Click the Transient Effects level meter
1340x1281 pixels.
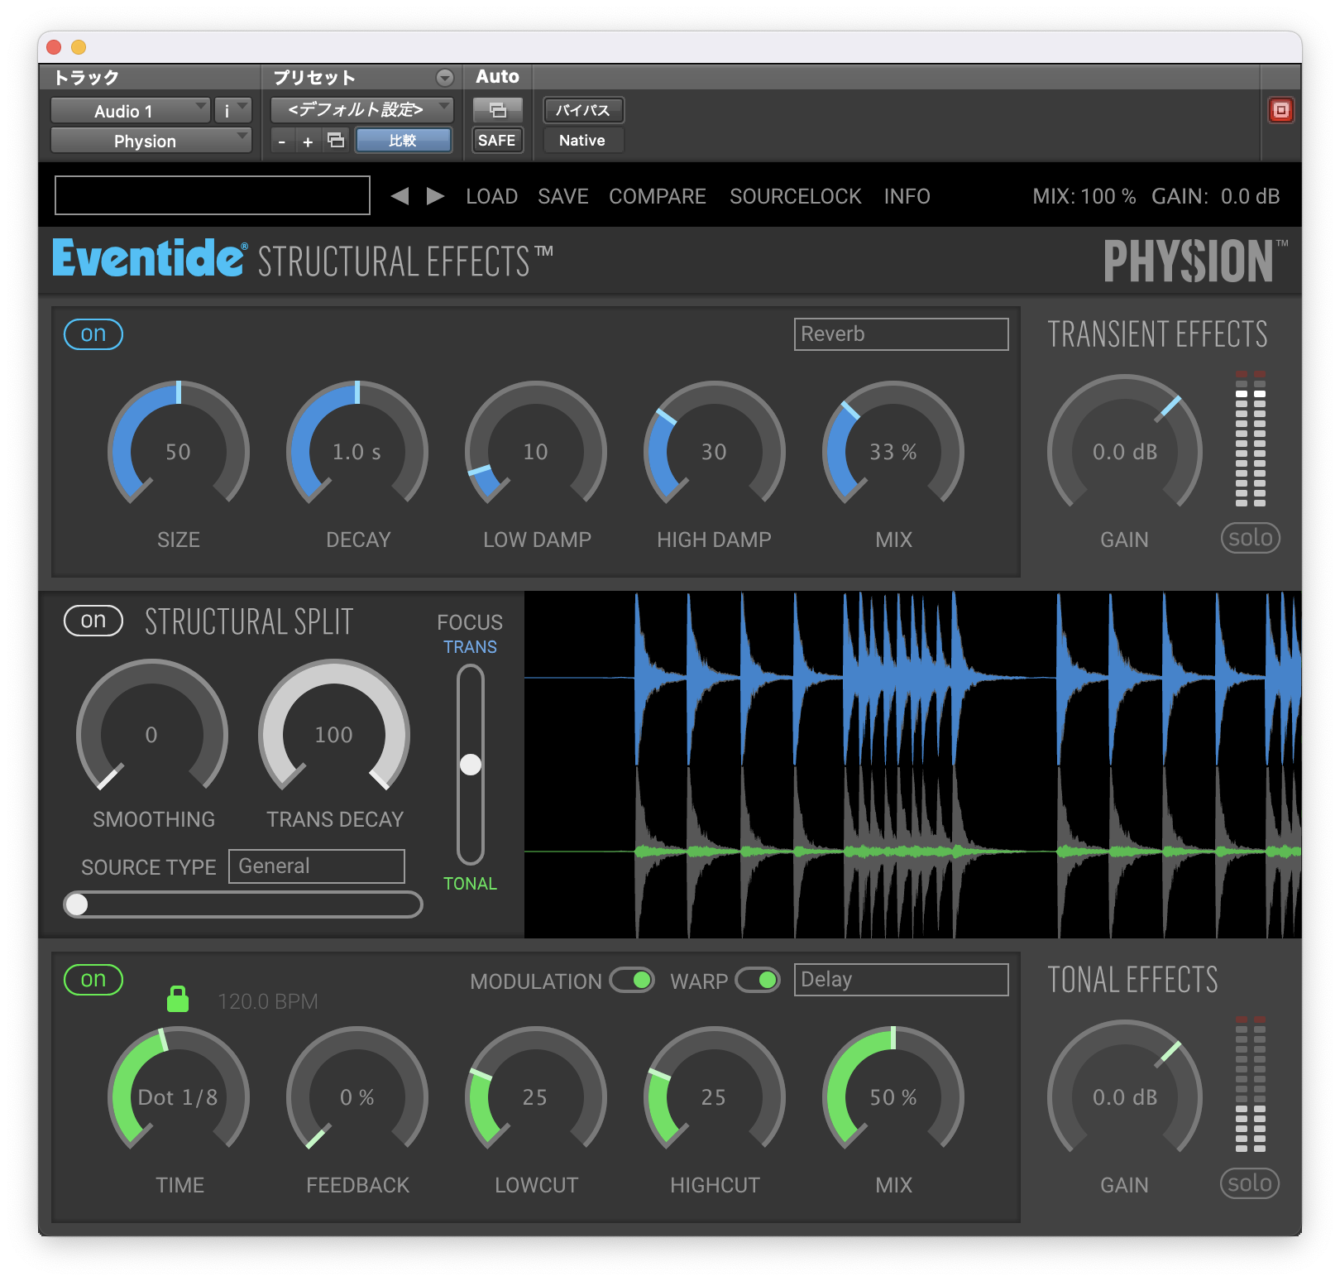click(x=1251, y=439)
